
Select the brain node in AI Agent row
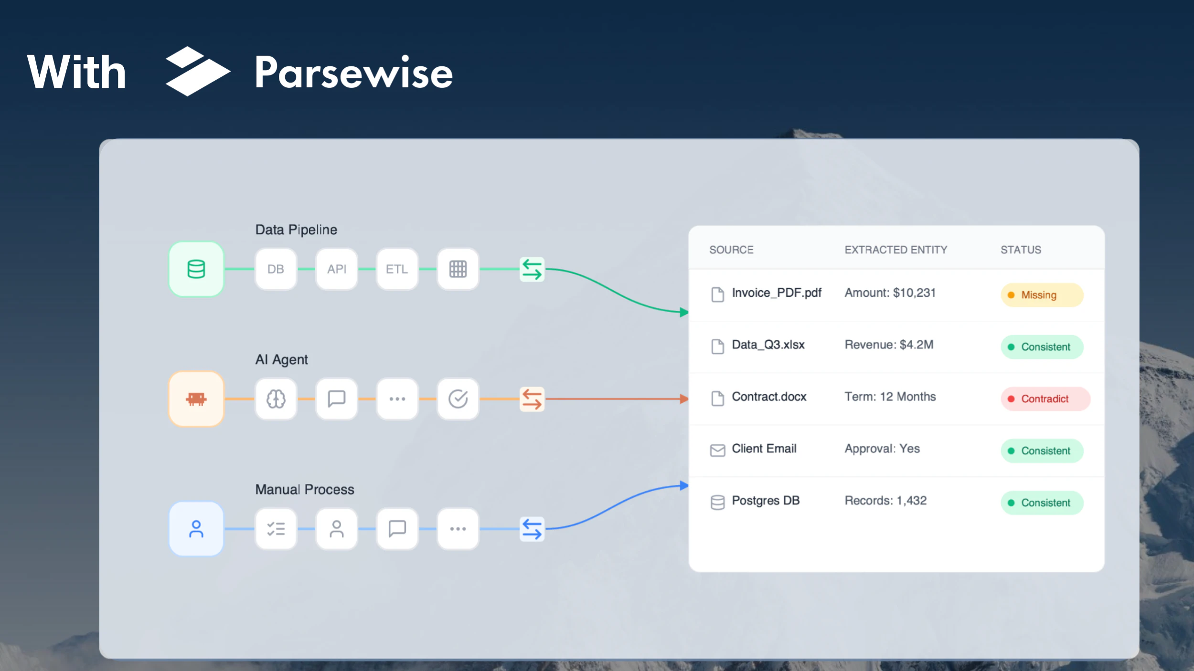tap(276, 399)
